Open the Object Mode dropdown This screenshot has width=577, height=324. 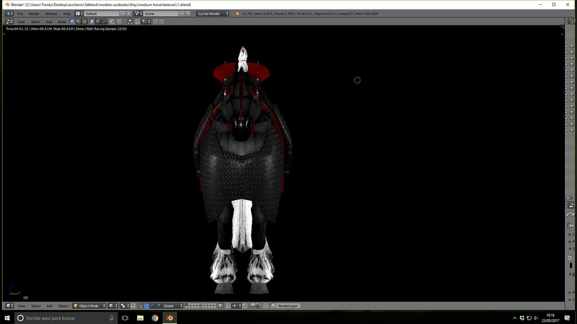click(89, 306)
